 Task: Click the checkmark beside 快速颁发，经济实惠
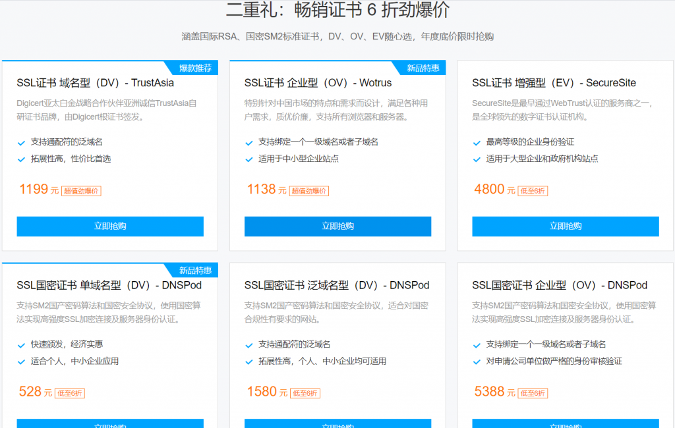[21, 345]
